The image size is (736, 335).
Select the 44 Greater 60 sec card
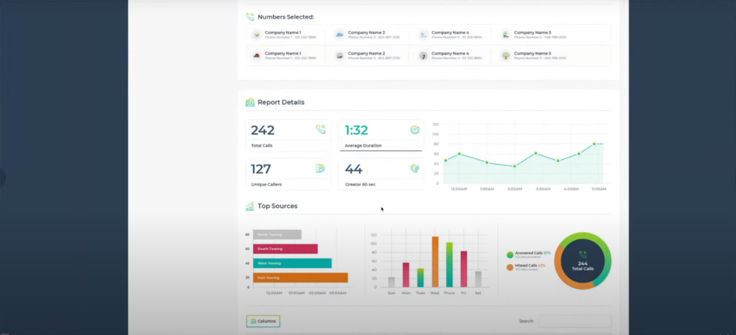pos(381,175)
